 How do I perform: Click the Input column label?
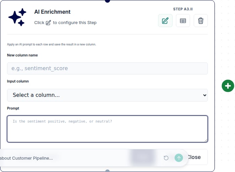18,81
